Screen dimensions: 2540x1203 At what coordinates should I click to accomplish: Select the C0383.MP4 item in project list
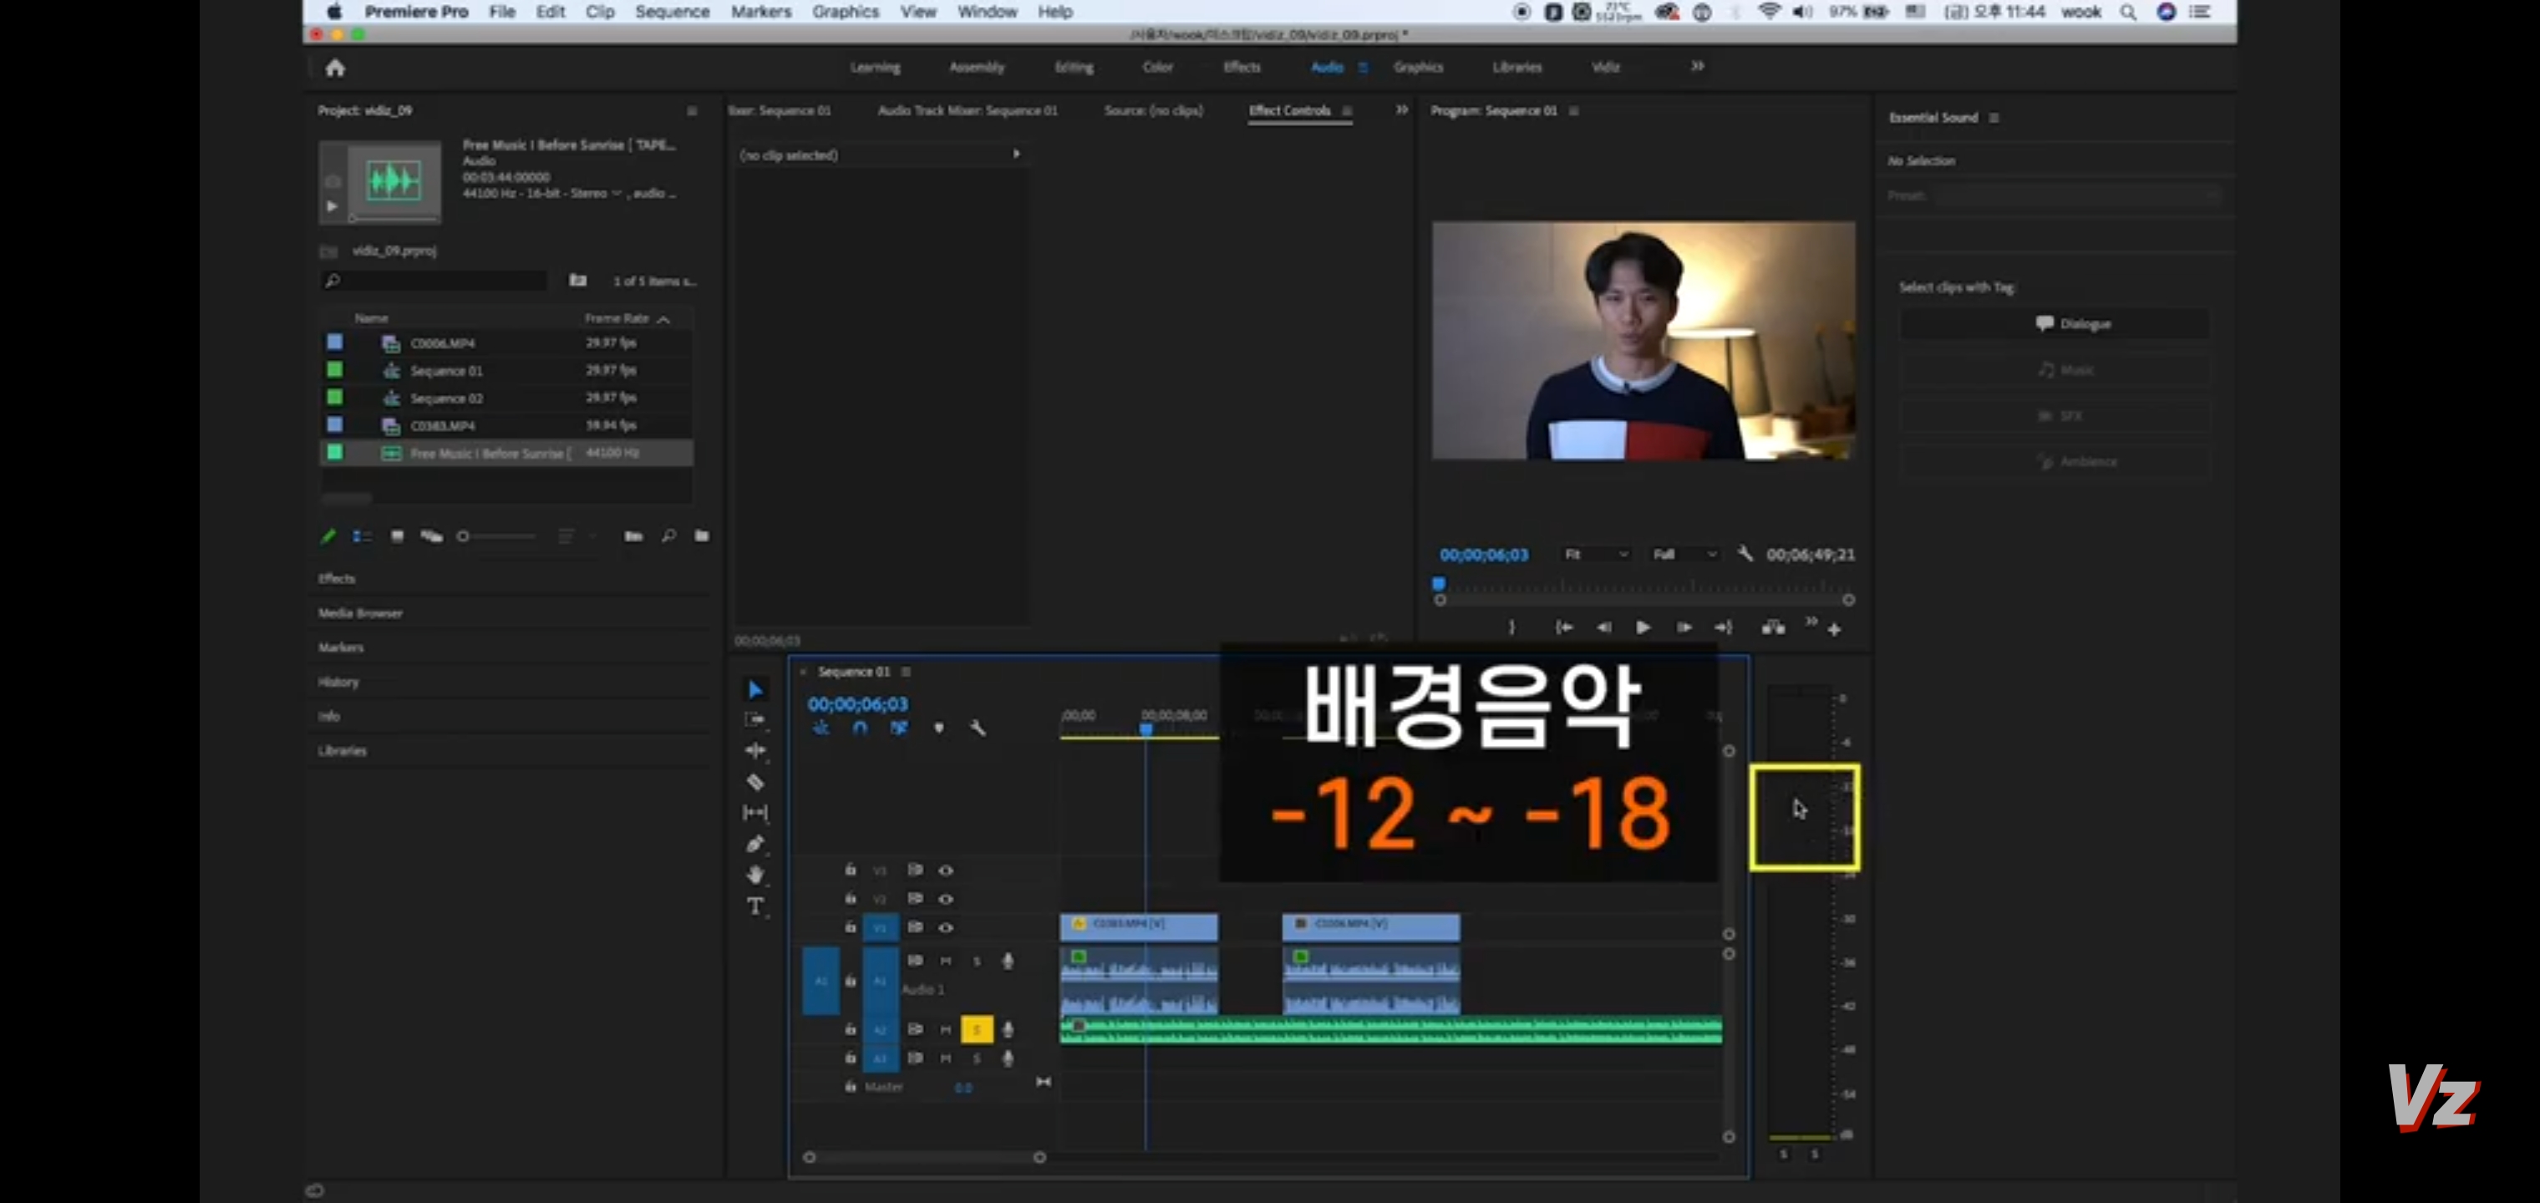[x=443, y=426]
